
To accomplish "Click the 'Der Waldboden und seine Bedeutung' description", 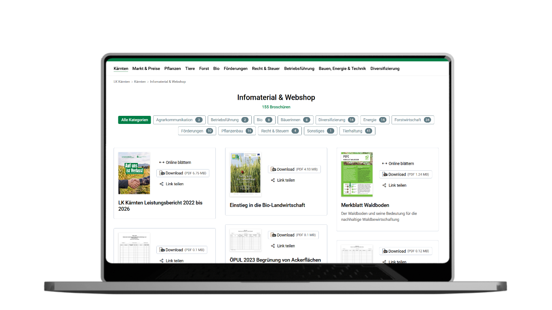I will coord(379,216).
